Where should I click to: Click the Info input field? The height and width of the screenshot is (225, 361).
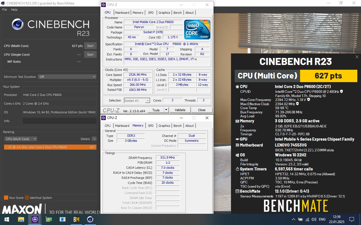(x=59, y=121)
